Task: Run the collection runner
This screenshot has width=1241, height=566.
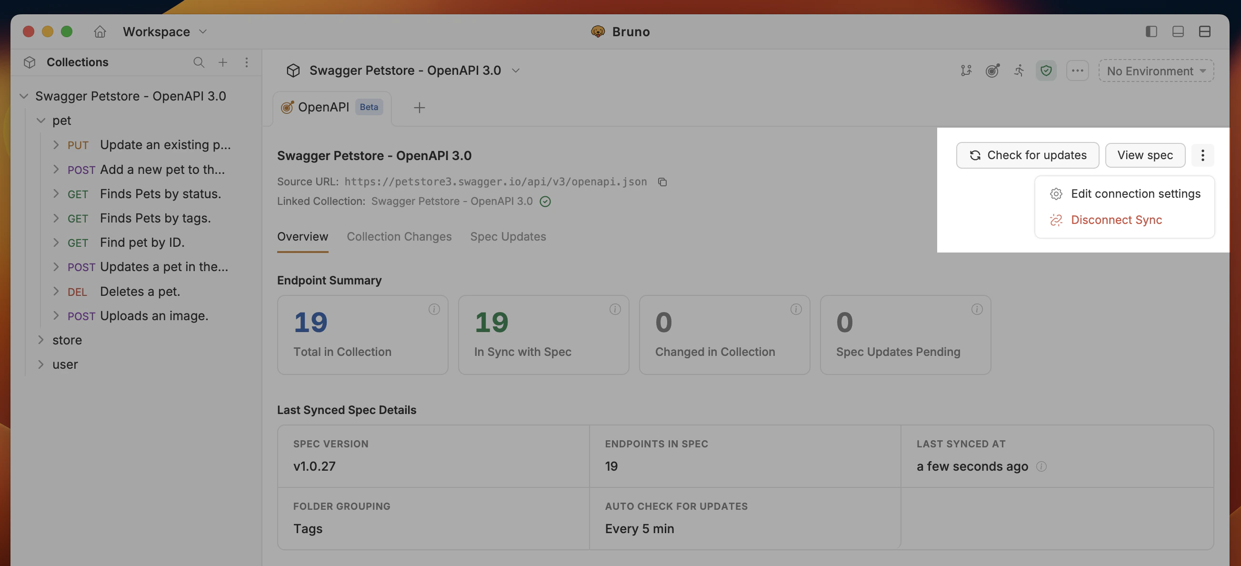Action: point(1020,71)
